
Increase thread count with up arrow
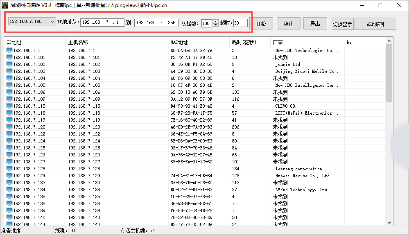216,21
